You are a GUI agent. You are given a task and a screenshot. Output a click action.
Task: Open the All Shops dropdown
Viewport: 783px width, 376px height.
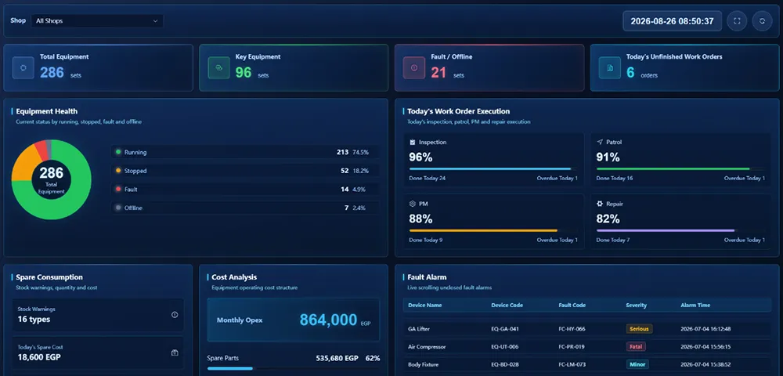(x=97, y=21)
